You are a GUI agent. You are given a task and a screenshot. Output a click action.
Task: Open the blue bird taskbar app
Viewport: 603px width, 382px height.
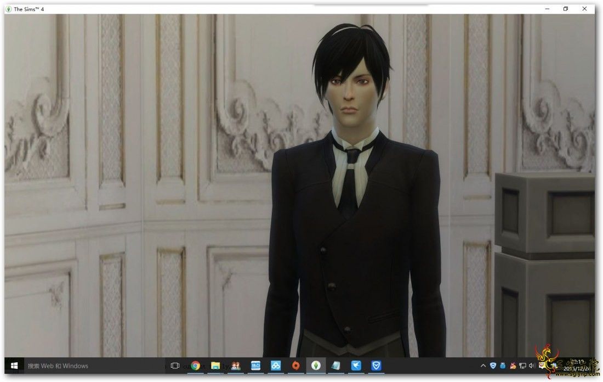pyautogui.click(x=356, y=366)
